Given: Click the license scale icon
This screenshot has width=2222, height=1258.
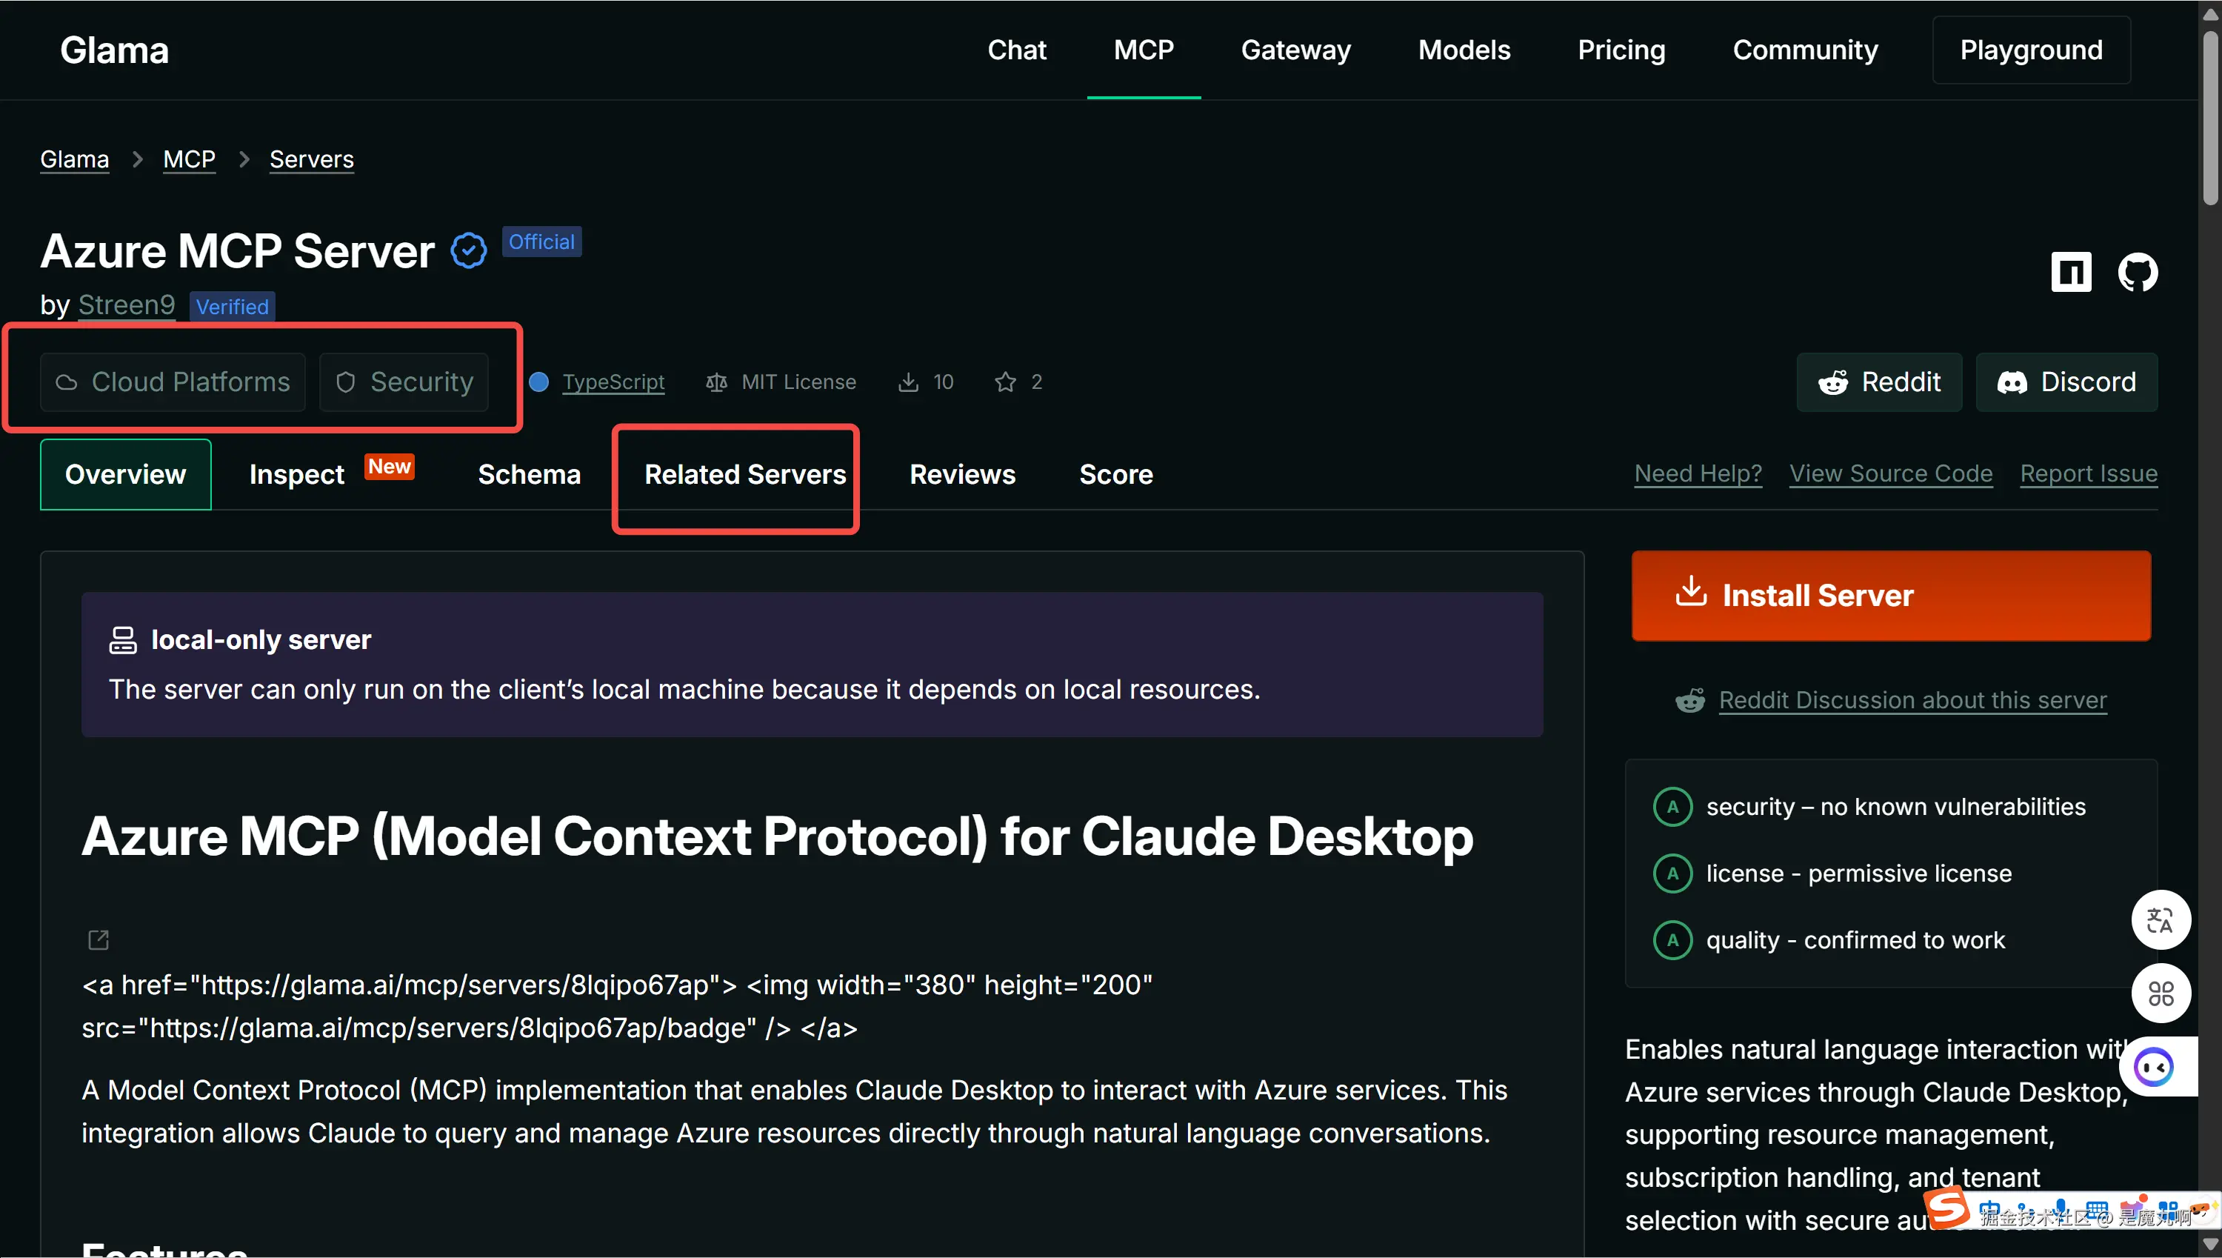Looking at the screenshot, I should [x=716, y=382].
